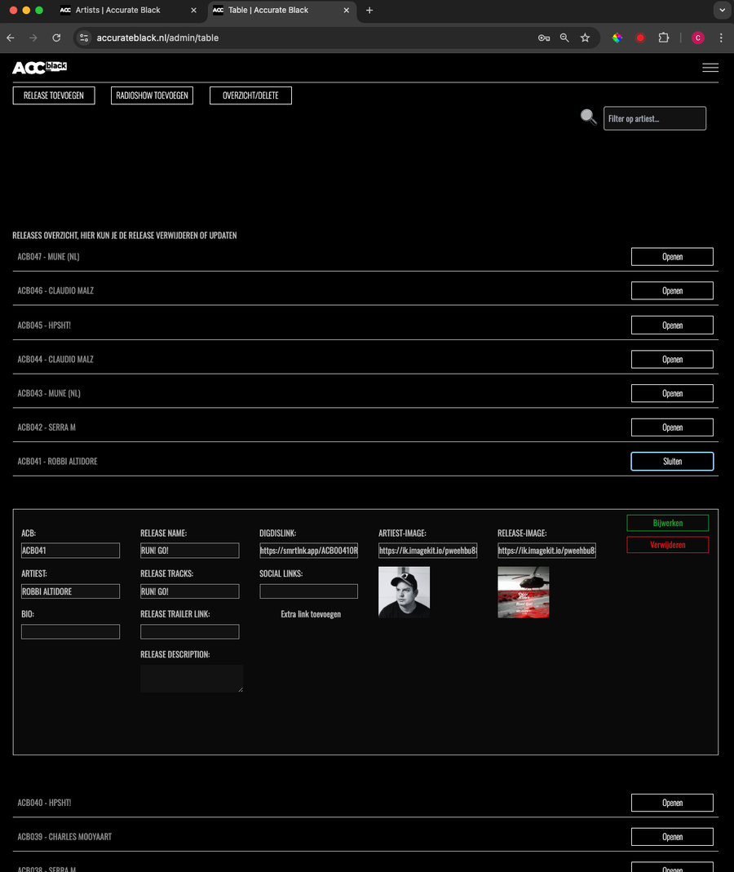Click the zoom icon in the address bar
The image size is (734, 872).
564,38
